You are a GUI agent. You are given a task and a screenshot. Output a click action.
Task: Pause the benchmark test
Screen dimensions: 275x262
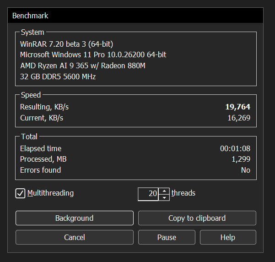tap(167, 237)
